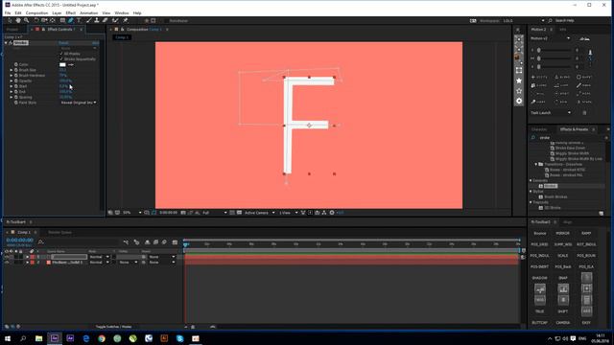The height and width of the screenshot is (345, 614).
Task: Expand the Brush Hardness property
Action: [x=12, y=75]
